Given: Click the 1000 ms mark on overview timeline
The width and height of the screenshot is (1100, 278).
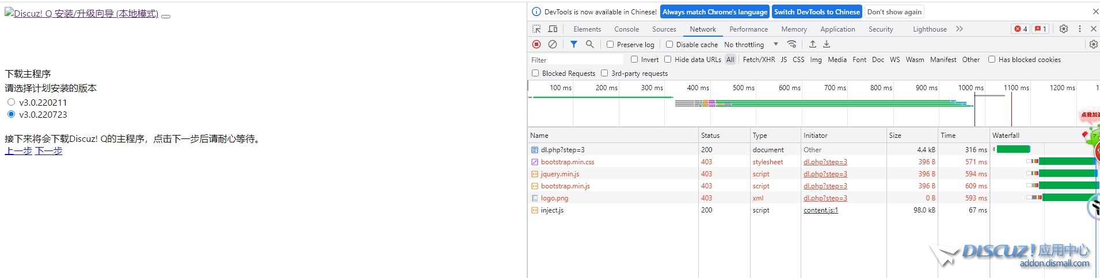Looking at the screenshot, I should (x=971, y=88).
